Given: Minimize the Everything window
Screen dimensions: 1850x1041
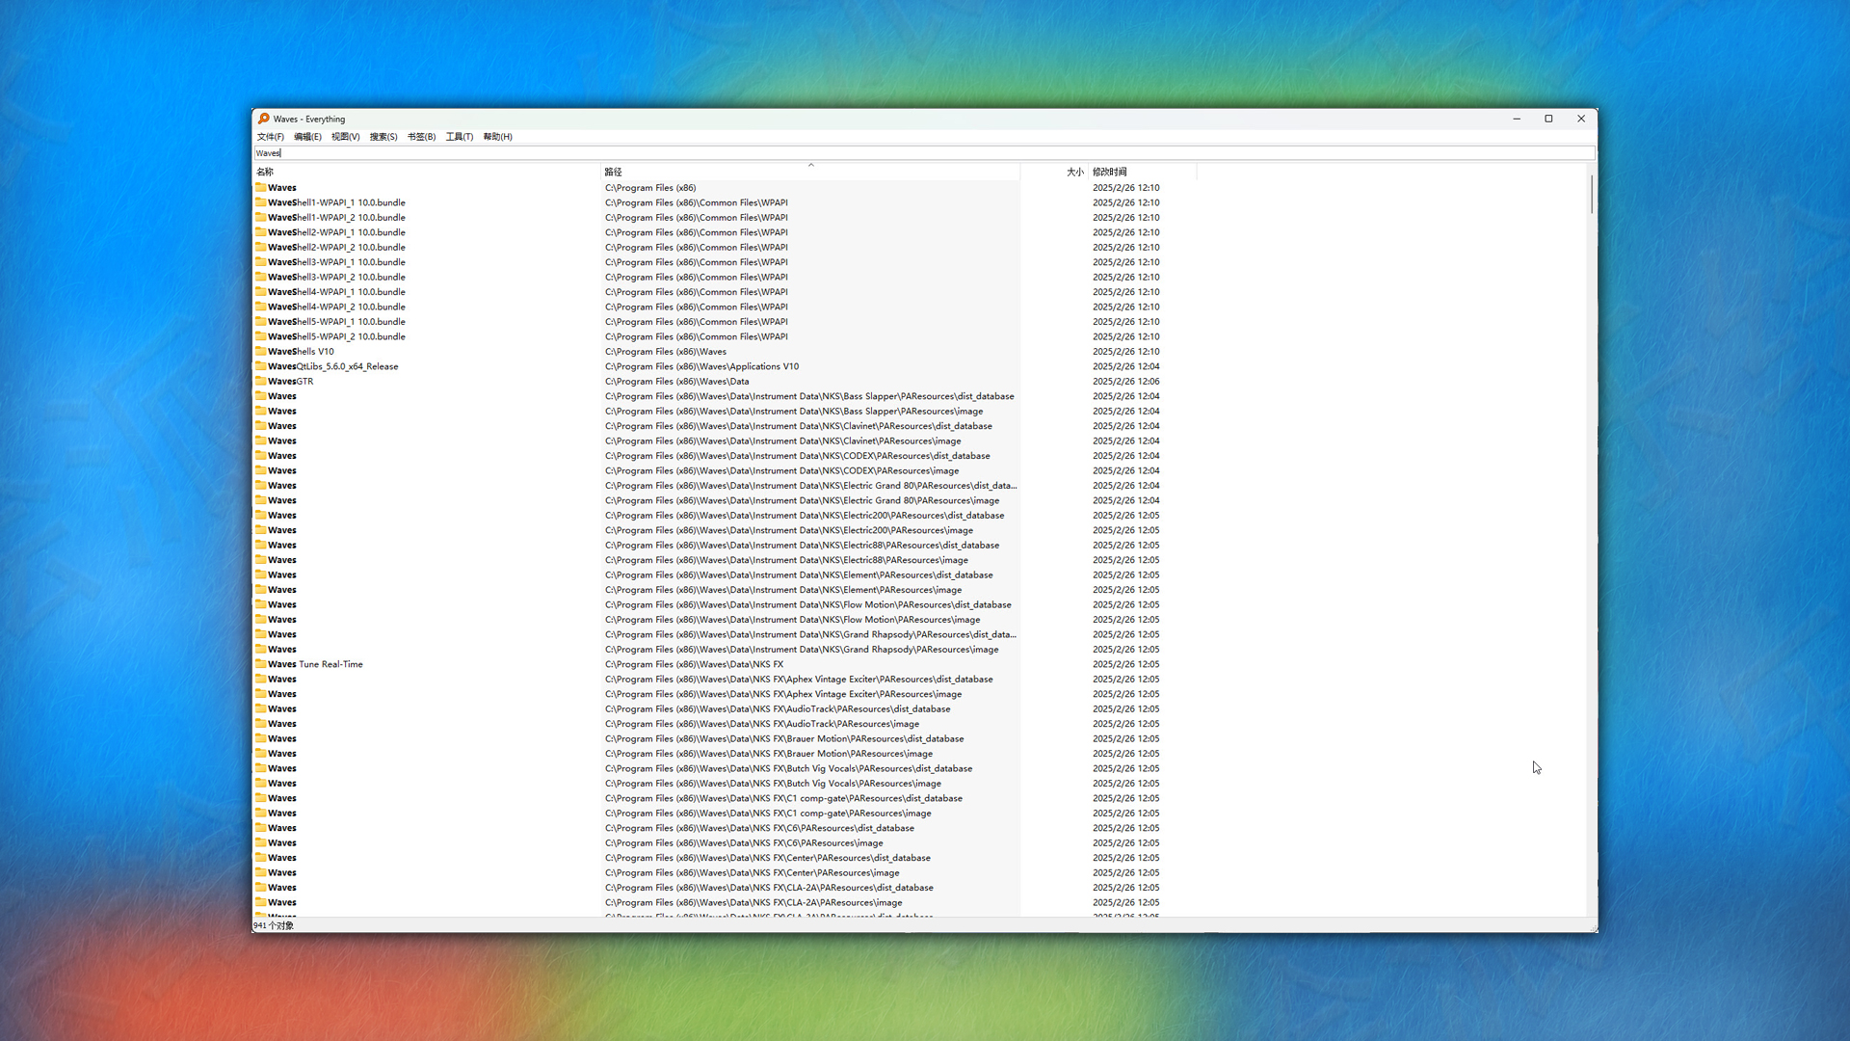Looking at the screenshot, I should tap(1517, 119).
